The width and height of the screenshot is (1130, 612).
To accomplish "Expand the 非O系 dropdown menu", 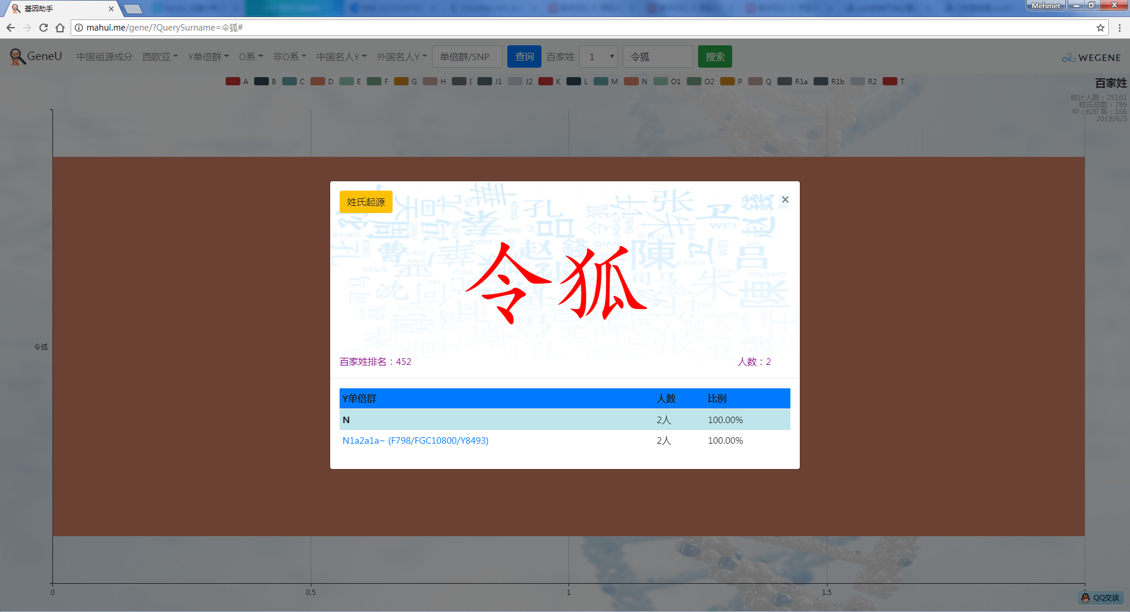I will [x=289, y=56].
